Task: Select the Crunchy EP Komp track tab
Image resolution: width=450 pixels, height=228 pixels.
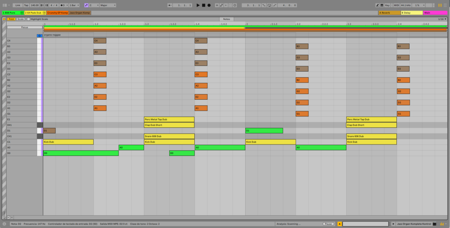Action: pos(58,13)
